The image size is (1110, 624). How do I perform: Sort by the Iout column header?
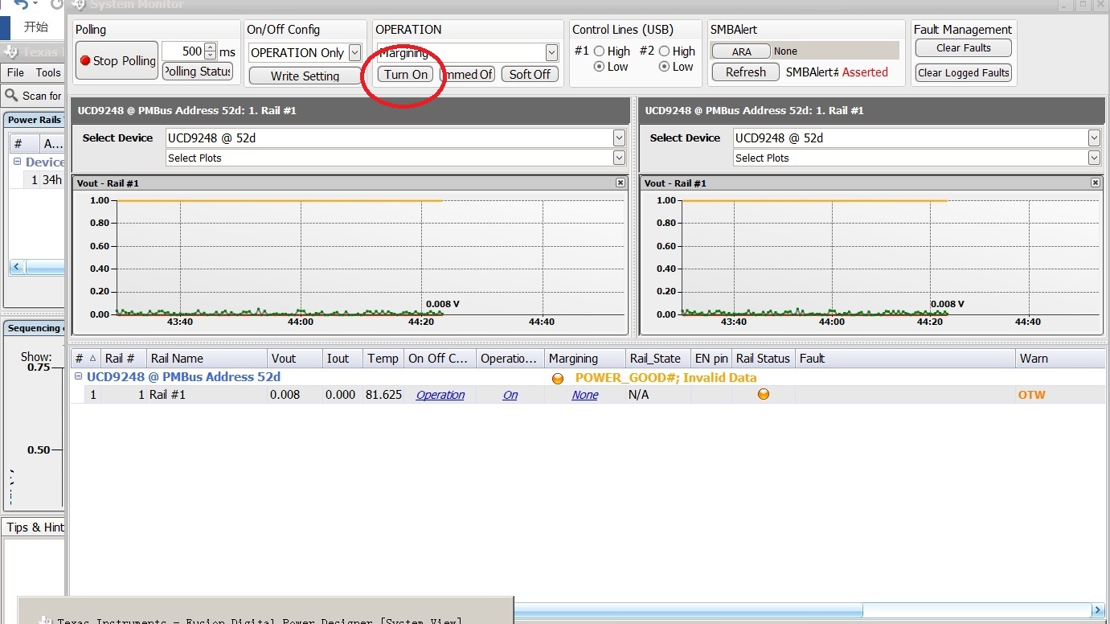(342, 359)
